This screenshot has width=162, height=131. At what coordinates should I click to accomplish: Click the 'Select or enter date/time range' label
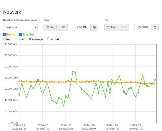point(20,20)
